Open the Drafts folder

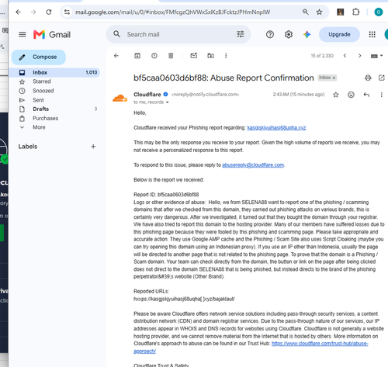pos(40,109)
